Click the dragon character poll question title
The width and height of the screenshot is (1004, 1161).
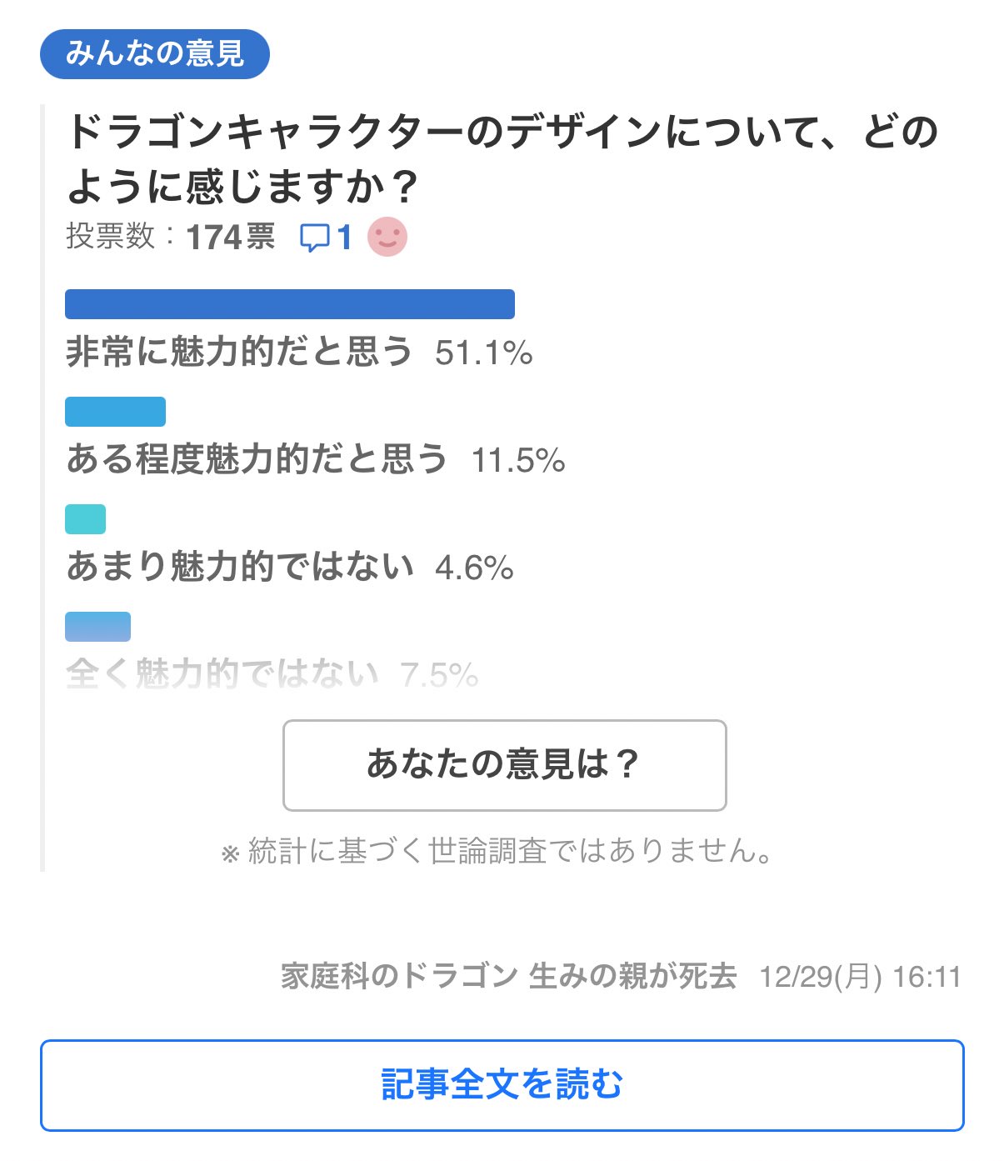pyautogui.click(x=502, y=158)
